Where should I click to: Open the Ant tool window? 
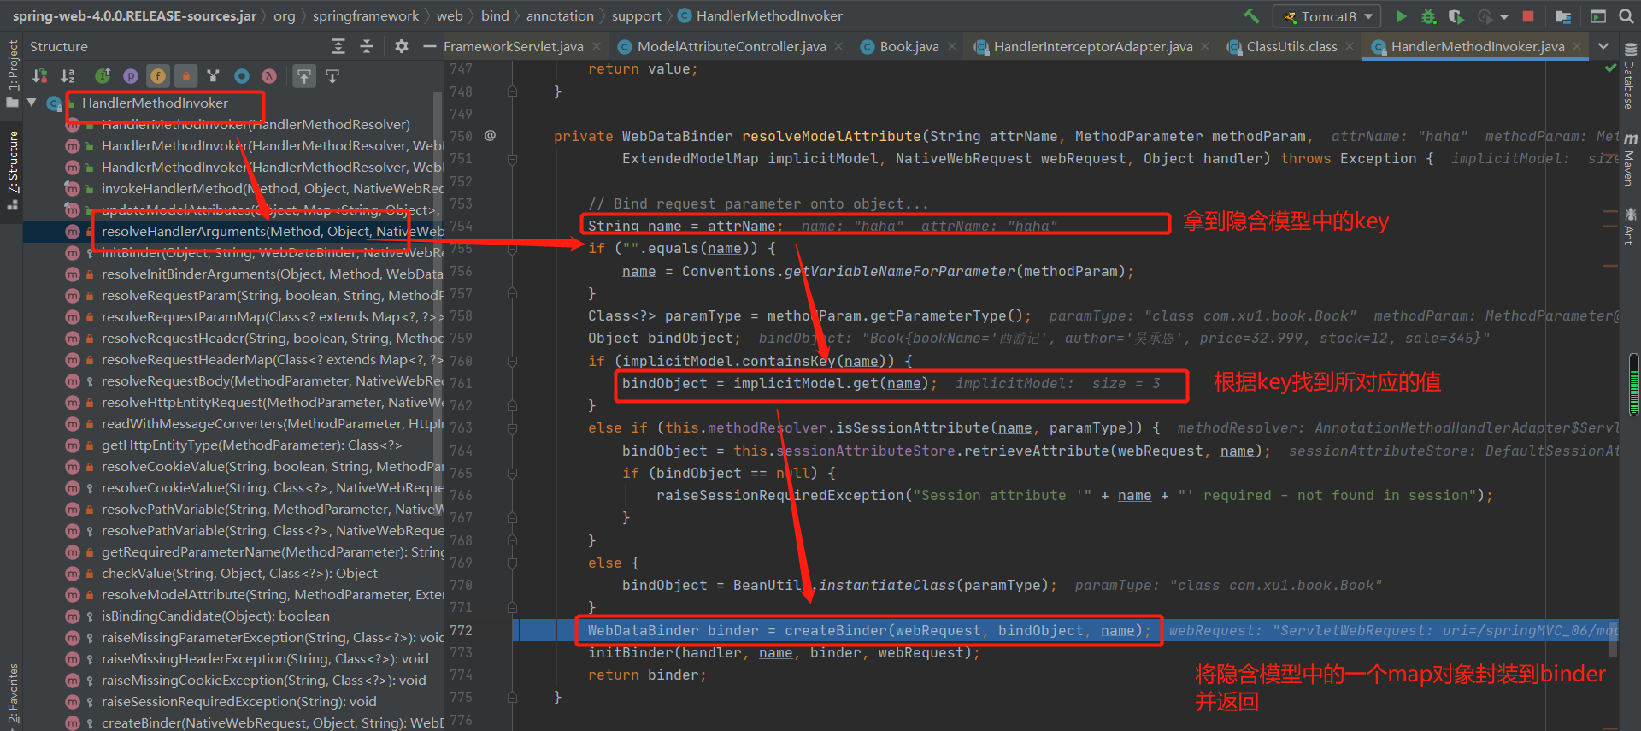click(x=1630, y=226)
